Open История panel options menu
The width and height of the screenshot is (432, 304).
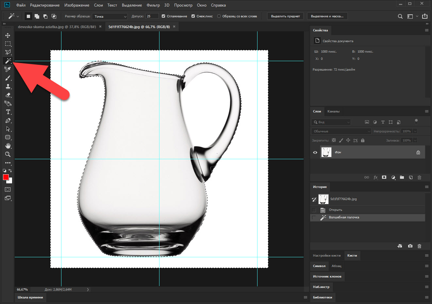pyautogui.click(x=426, y=187)
